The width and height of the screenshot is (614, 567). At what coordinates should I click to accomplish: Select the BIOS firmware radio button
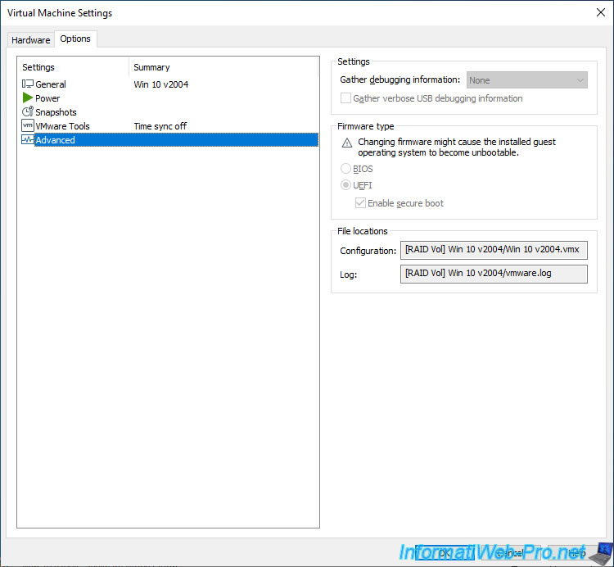345,169
